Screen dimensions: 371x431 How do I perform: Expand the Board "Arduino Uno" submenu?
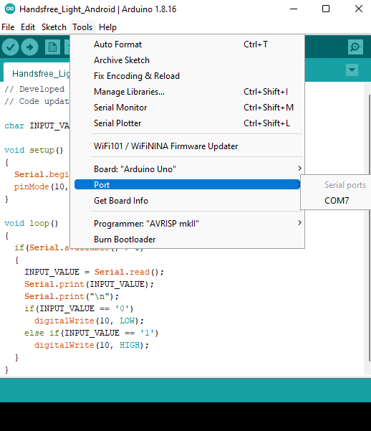click(x=188, y=169)
